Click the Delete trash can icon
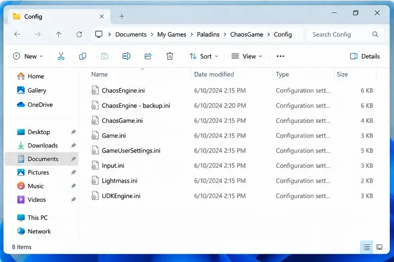The height and width of the screenshot is (262, 394). point(170,56)
